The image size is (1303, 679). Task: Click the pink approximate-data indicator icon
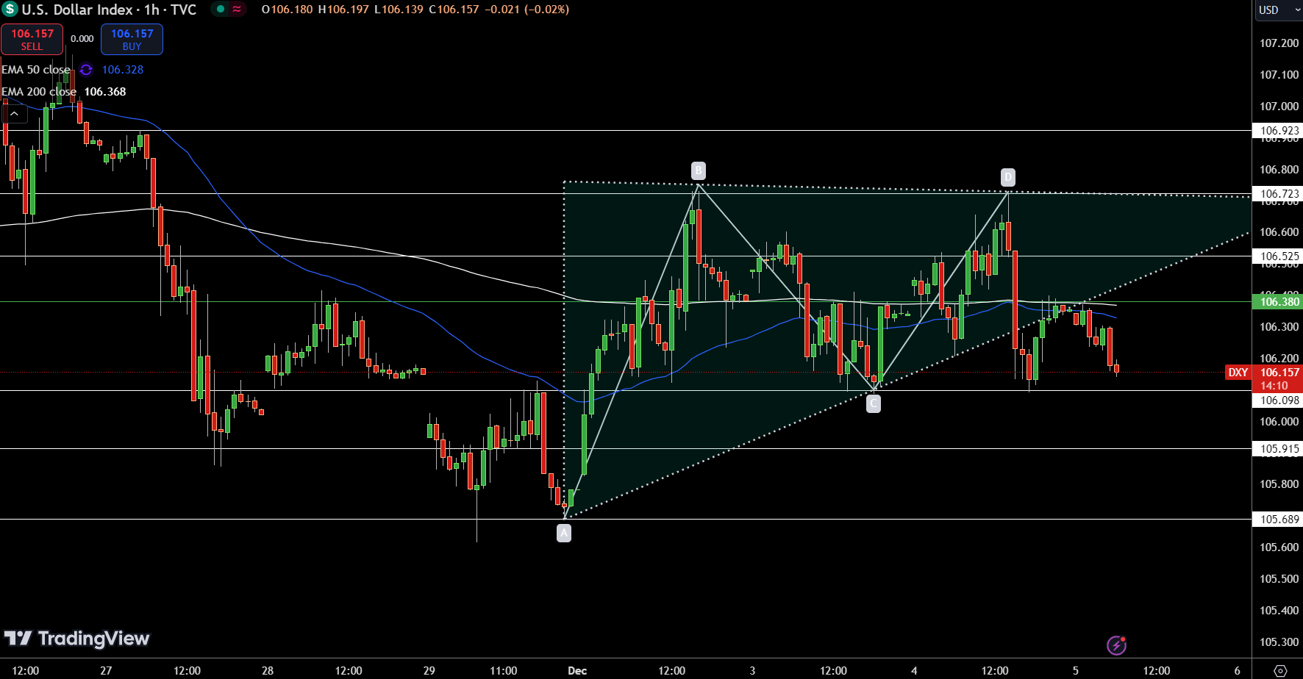[x=237, y=10]
